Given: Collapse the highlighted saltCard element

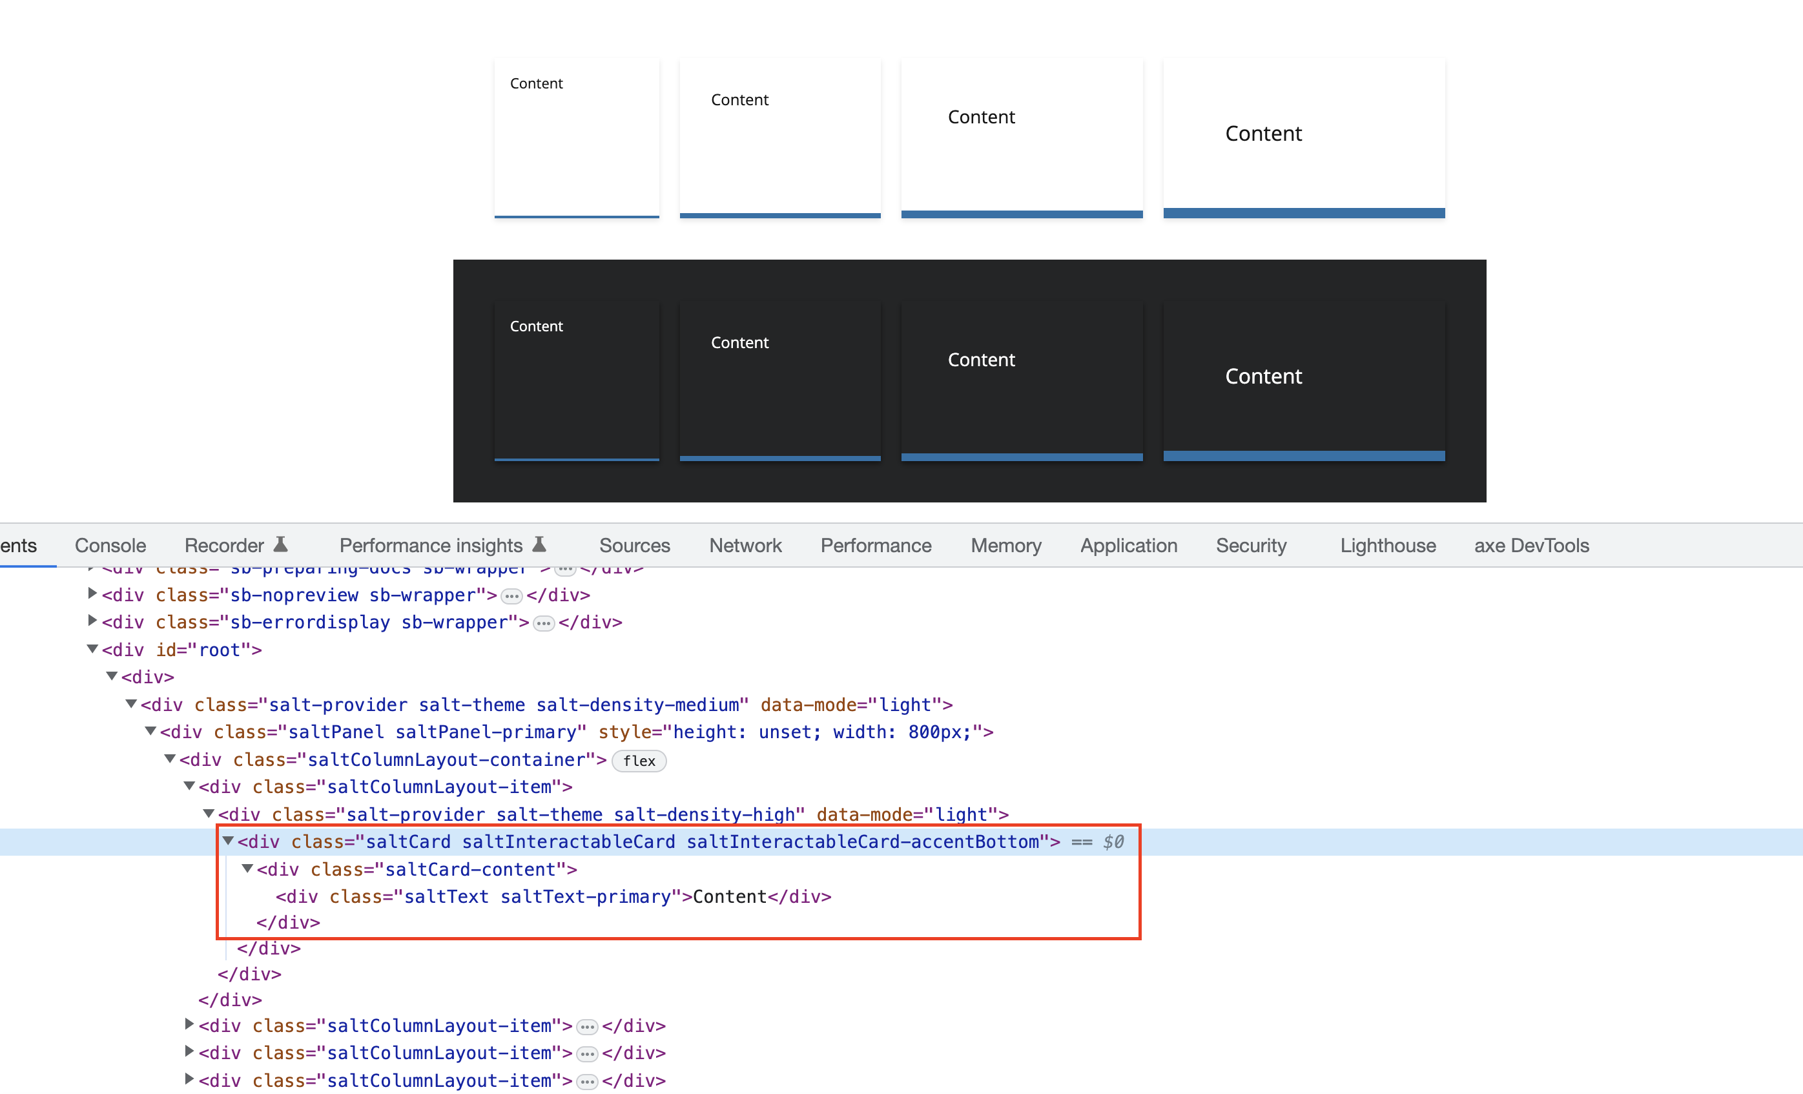Looking at the screenshot, I should [229, 841].
